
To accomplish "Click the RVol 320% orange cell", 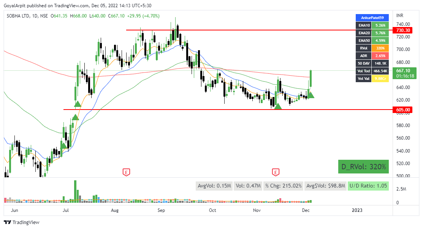I will coord(380,48).
